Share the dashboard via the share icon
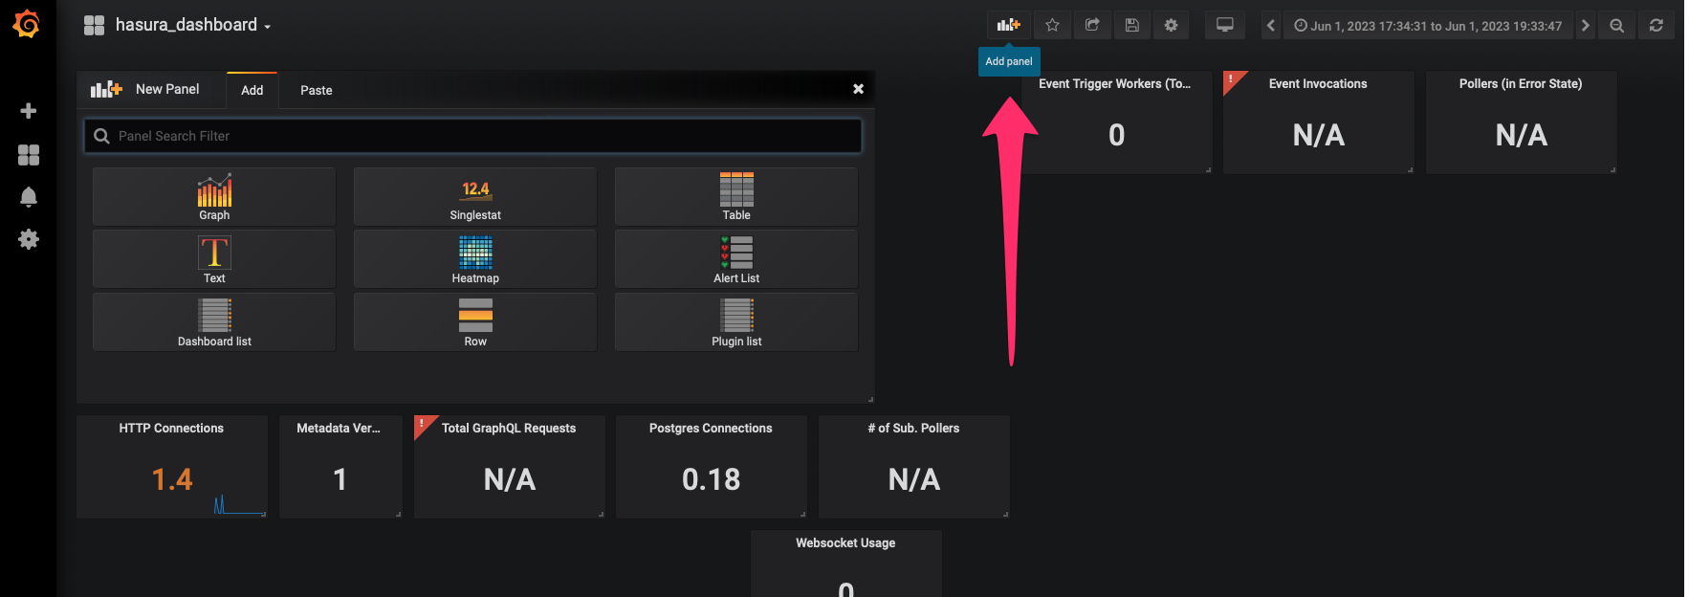 point(1092,25)
